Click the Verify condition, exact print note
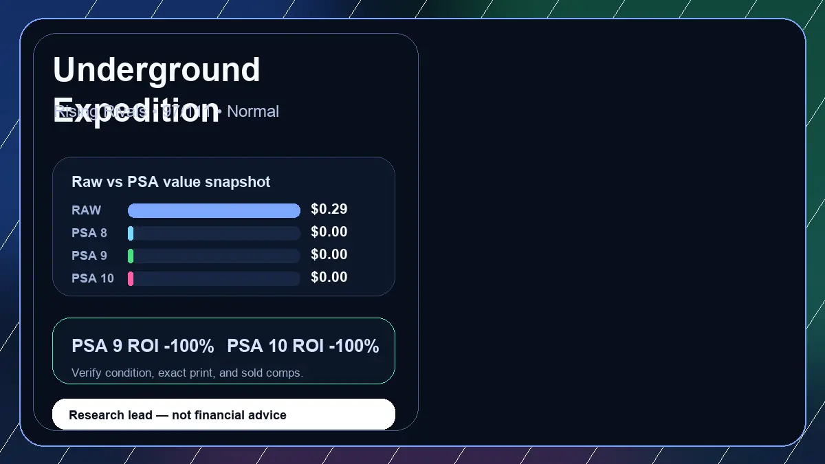Screen dimensions: 825x464 pos(187,373)
